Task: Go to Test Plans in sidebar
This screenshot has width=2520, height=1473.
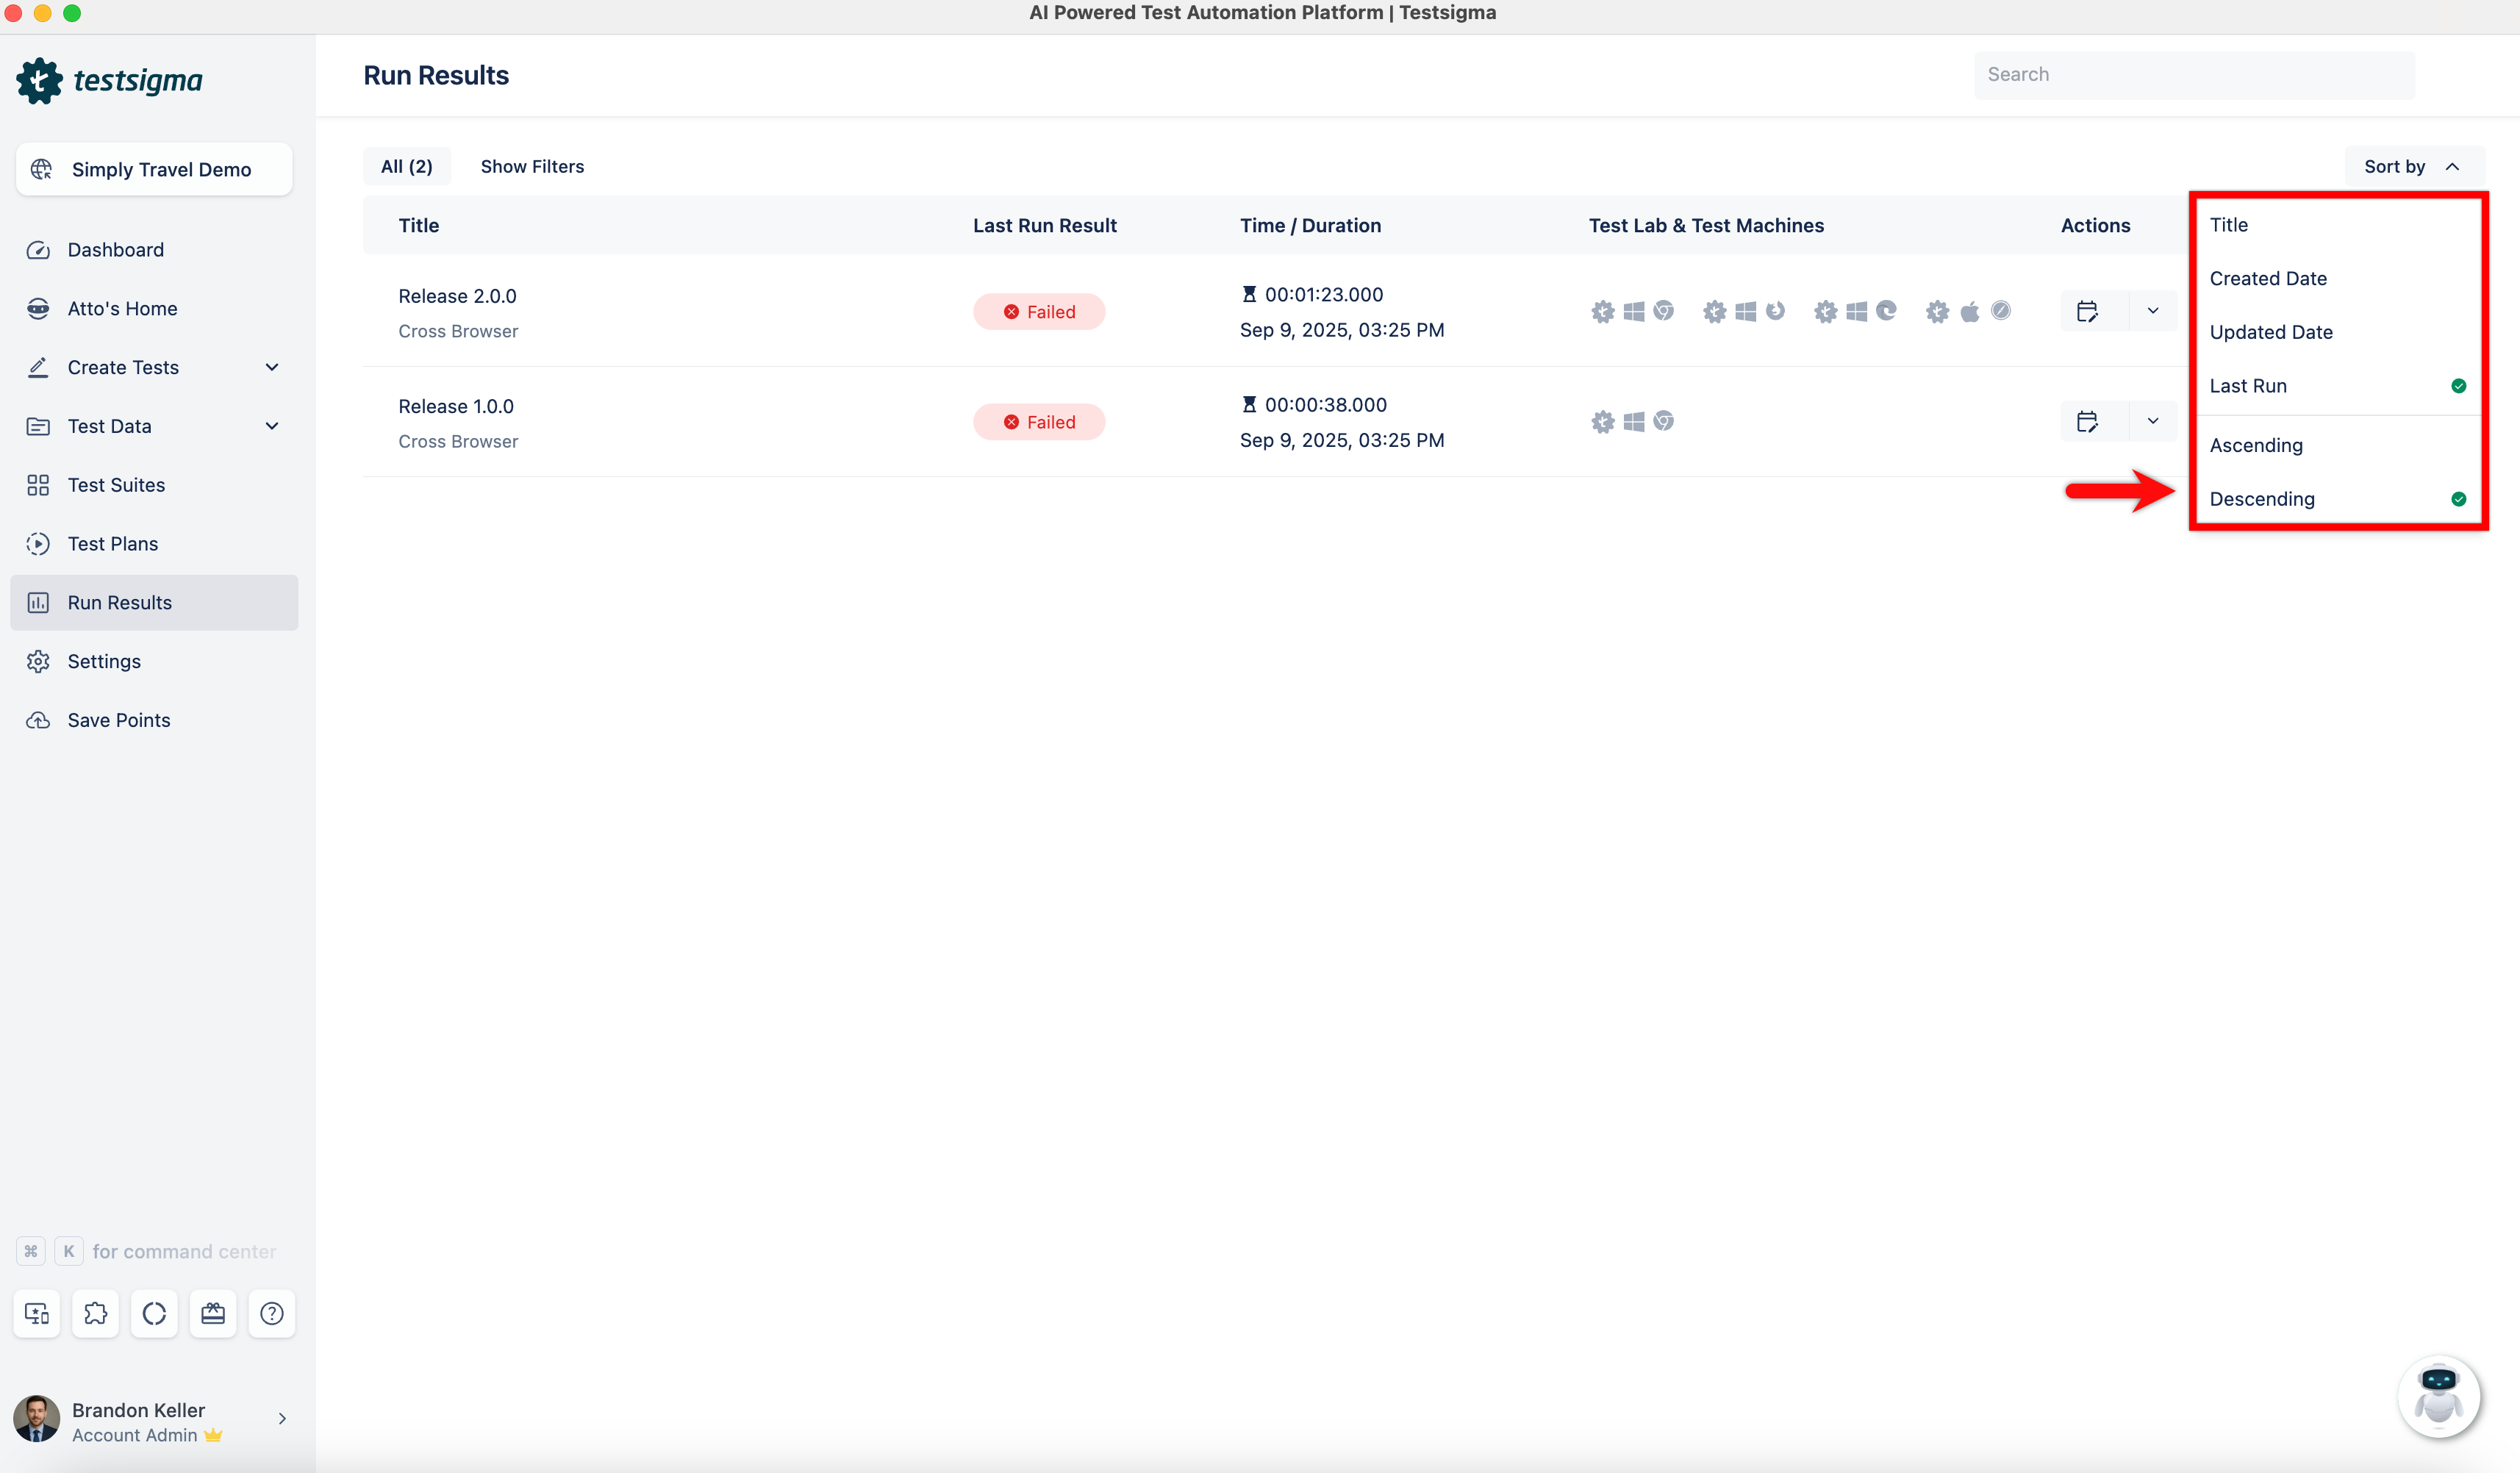Action: pos(113,543)
